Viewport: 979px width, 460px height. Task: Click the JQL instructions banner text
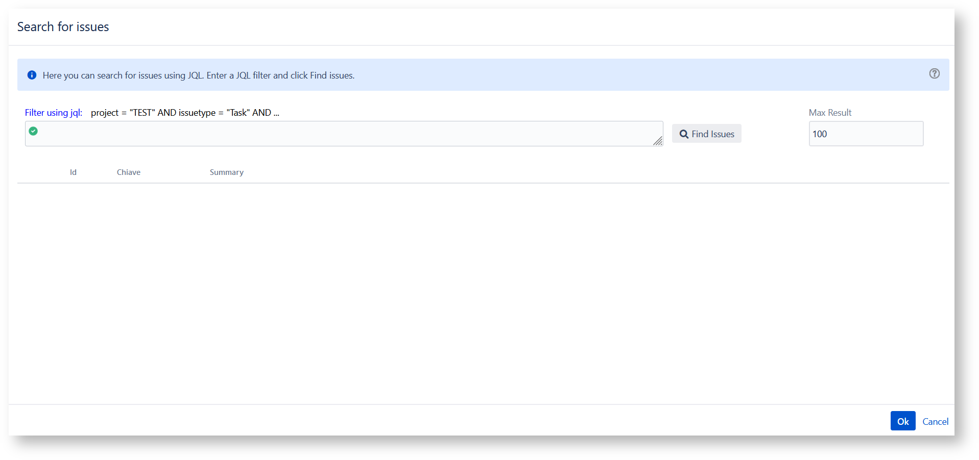pos(198,75)
